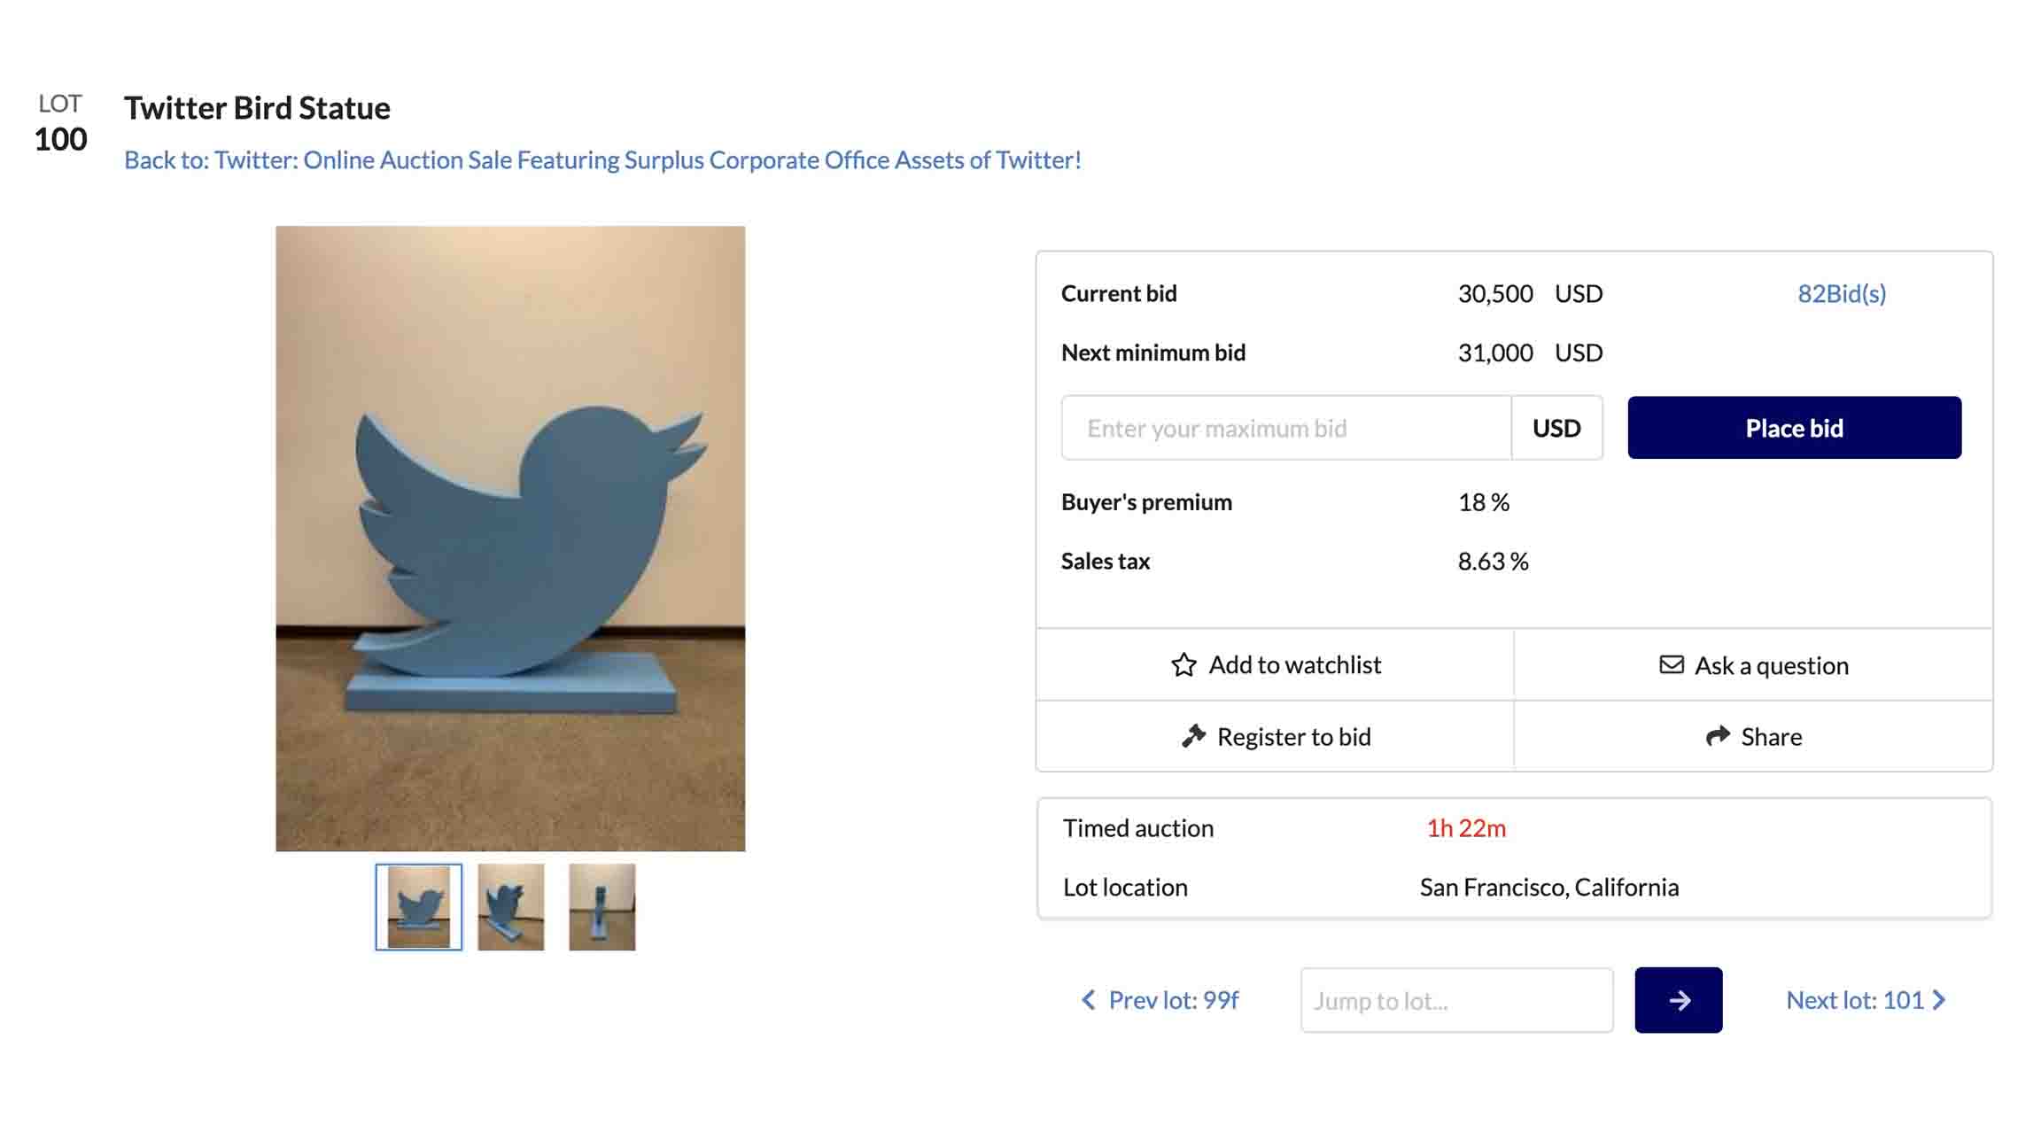The image size is (2041, 1148).
Task: Click the Jump to lot input field
Action: pos(1456,1000)
